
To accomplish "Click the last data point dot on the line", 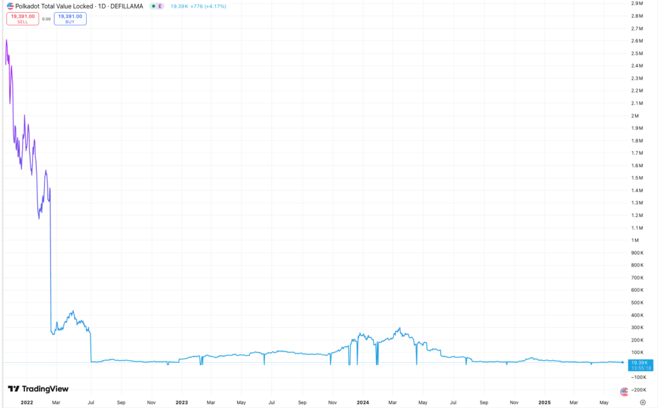I will tap(622, 362).
